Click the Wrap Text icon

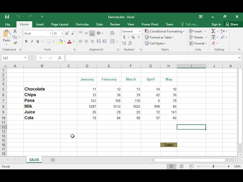click(112, 33)
